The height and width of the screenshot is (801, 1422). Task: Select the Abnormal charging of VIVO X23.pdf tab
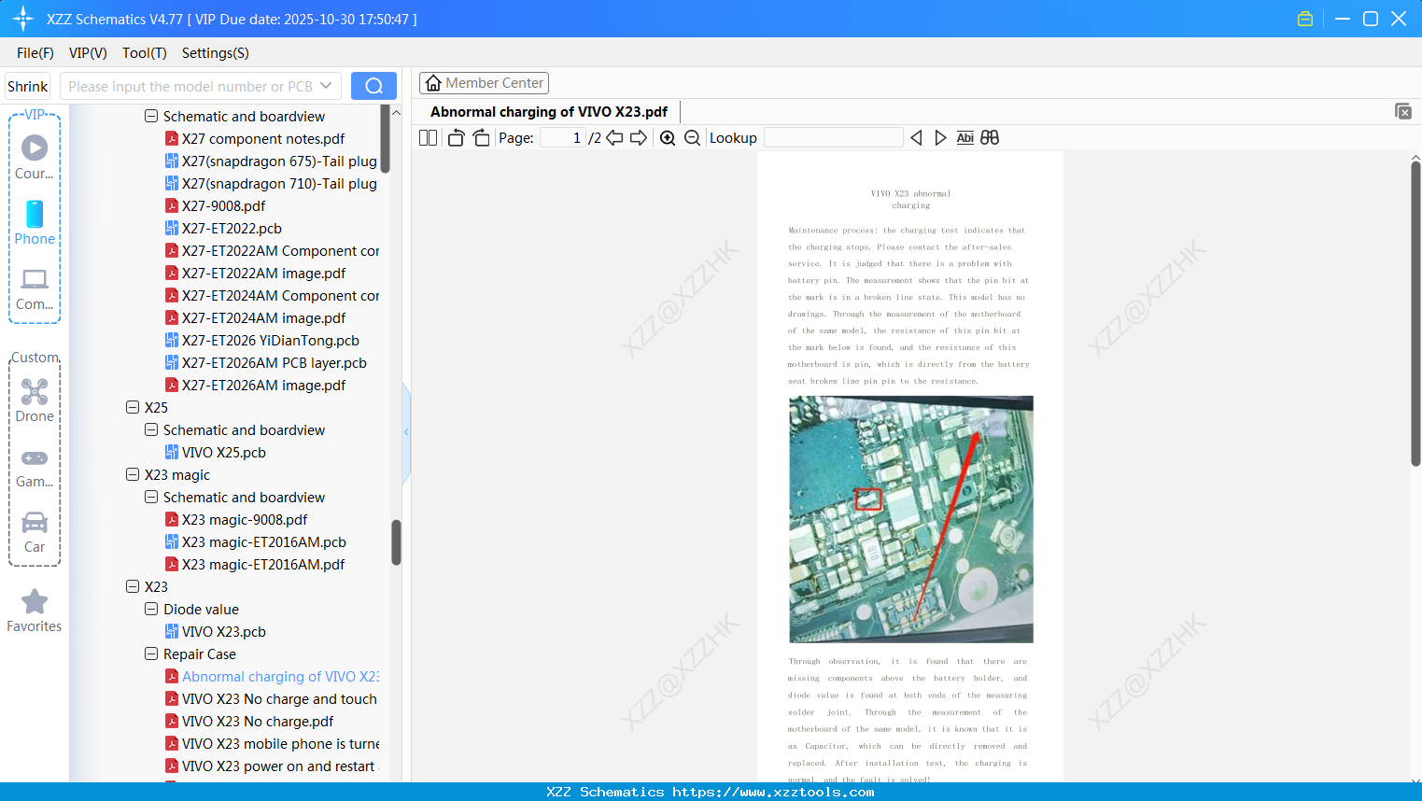click(x=549, y=112)
